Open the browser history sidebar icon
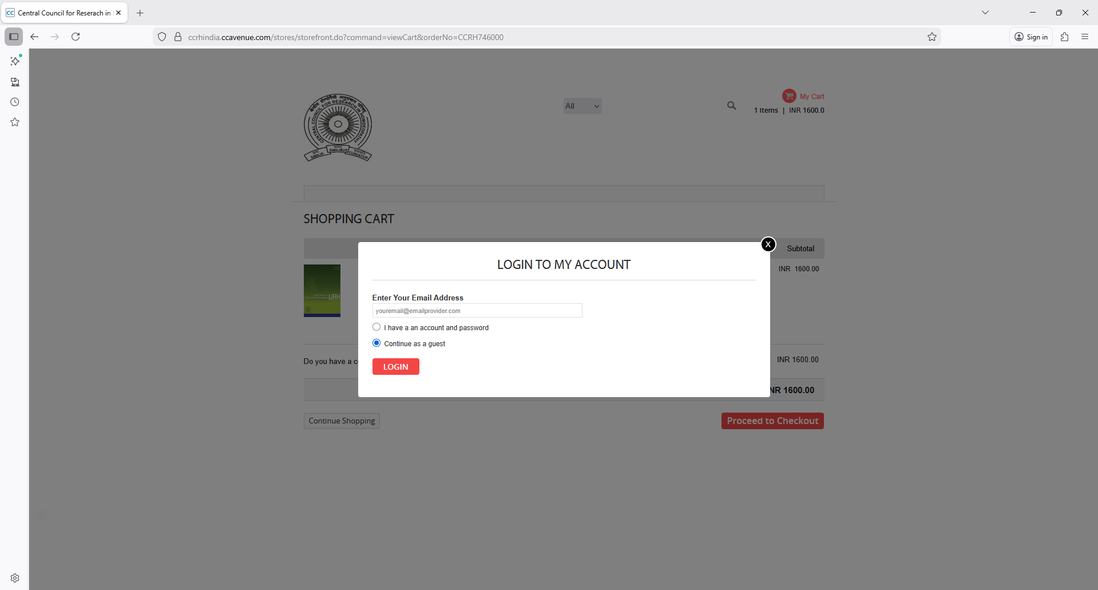 click(15, 102)
